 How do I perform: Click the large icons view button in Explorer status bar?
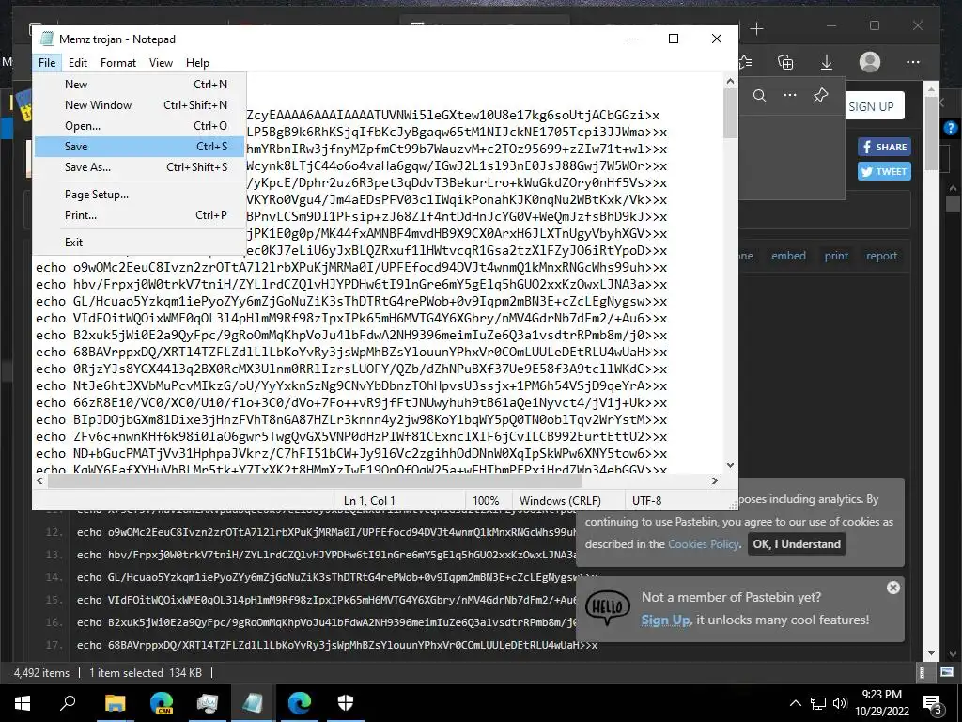tap(947, 672)
